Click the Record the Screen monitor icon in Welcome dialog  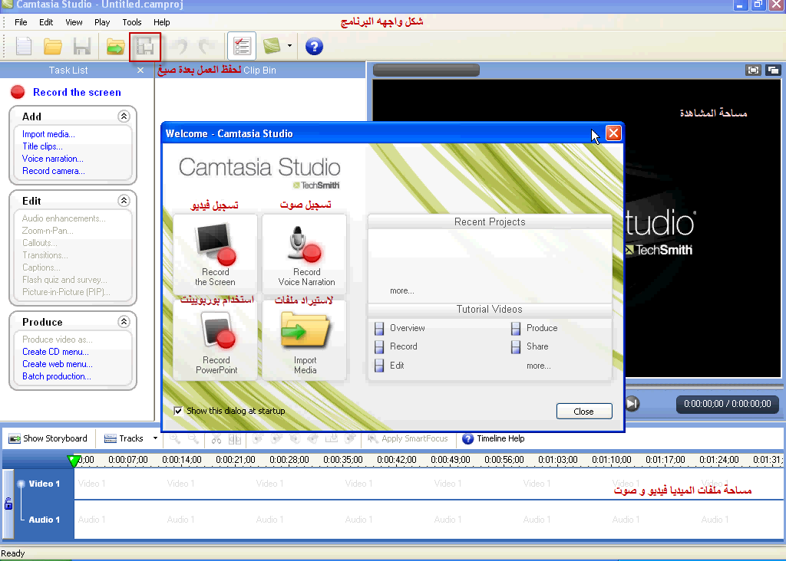(216, 244)
